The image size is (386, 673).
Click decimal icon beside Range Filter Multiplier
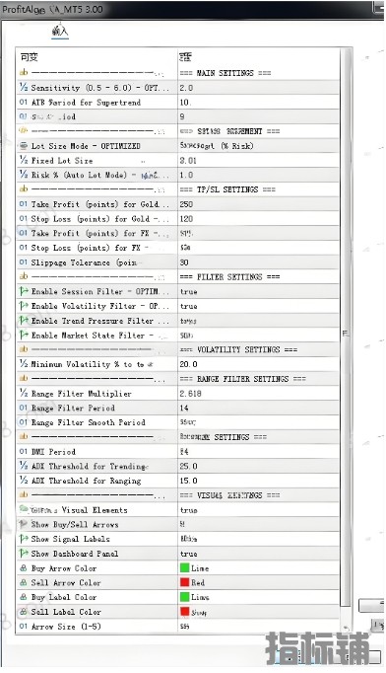[24, 394]
